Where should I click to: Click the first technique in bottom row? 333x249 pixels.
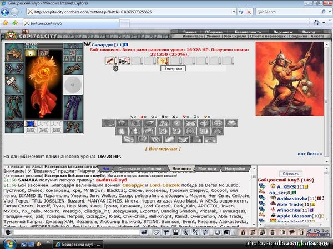[128, 139]
